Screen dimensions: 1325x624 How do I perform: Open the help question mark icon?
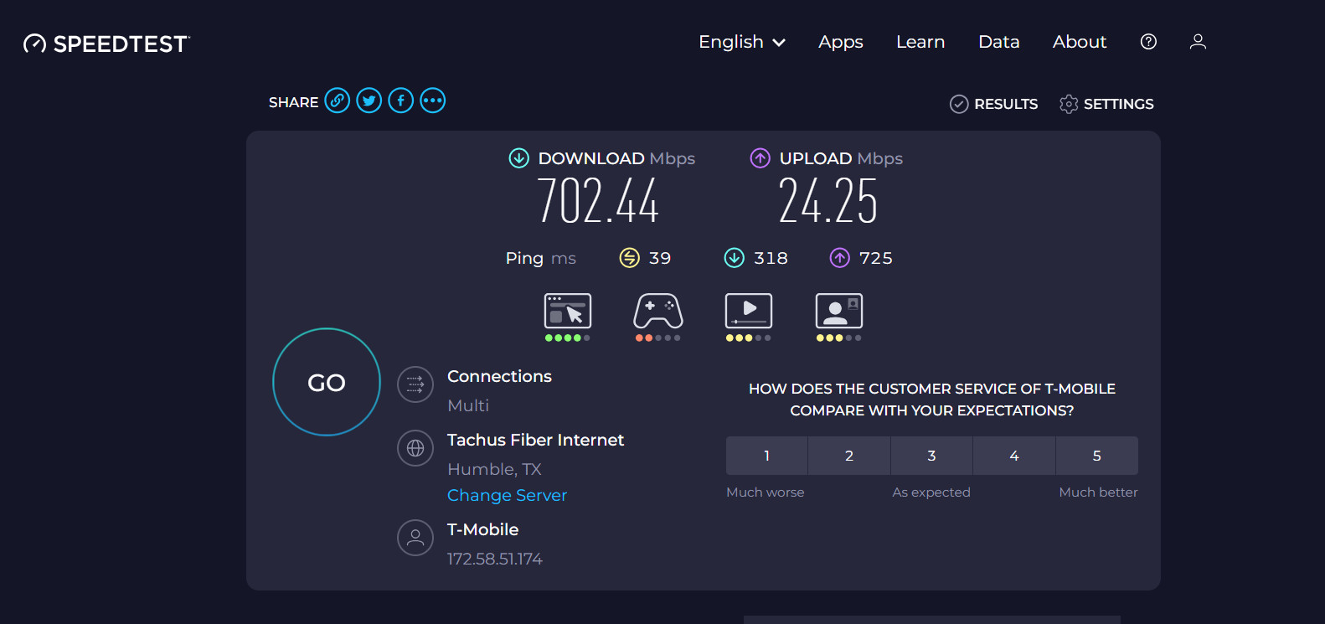tap(1148, 42)
